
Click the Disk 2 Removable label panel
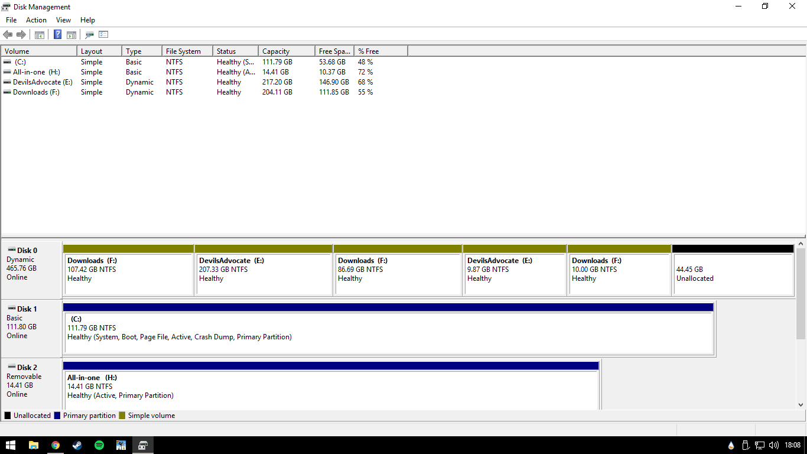[31, 381]
